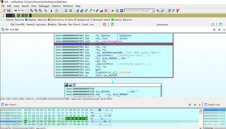Click the green C arrow icon
The image size is (226, 129).
pos(162,10)
